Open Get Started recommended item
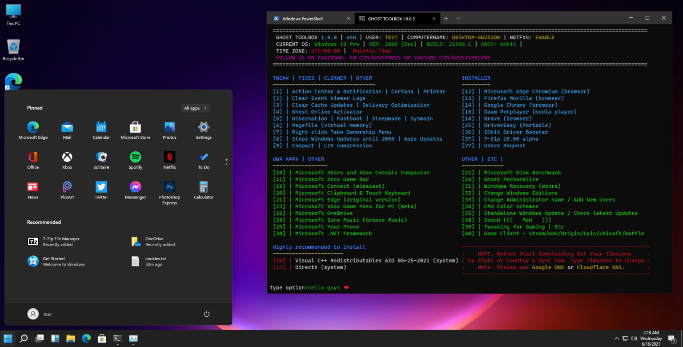The width and height of the screenshot is (683, 347). click(56, 261)
